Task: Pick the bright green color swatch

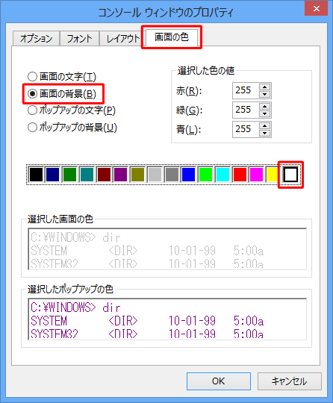Action: click(x=206, y=175)
